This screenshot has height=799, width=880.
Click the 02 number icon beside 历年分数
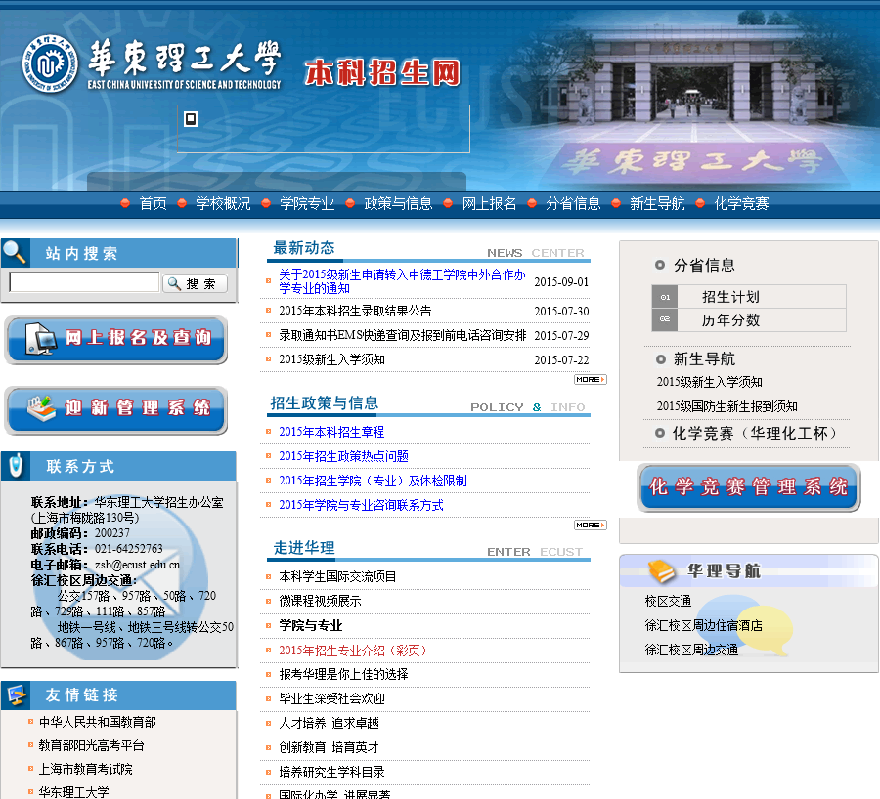665,319
